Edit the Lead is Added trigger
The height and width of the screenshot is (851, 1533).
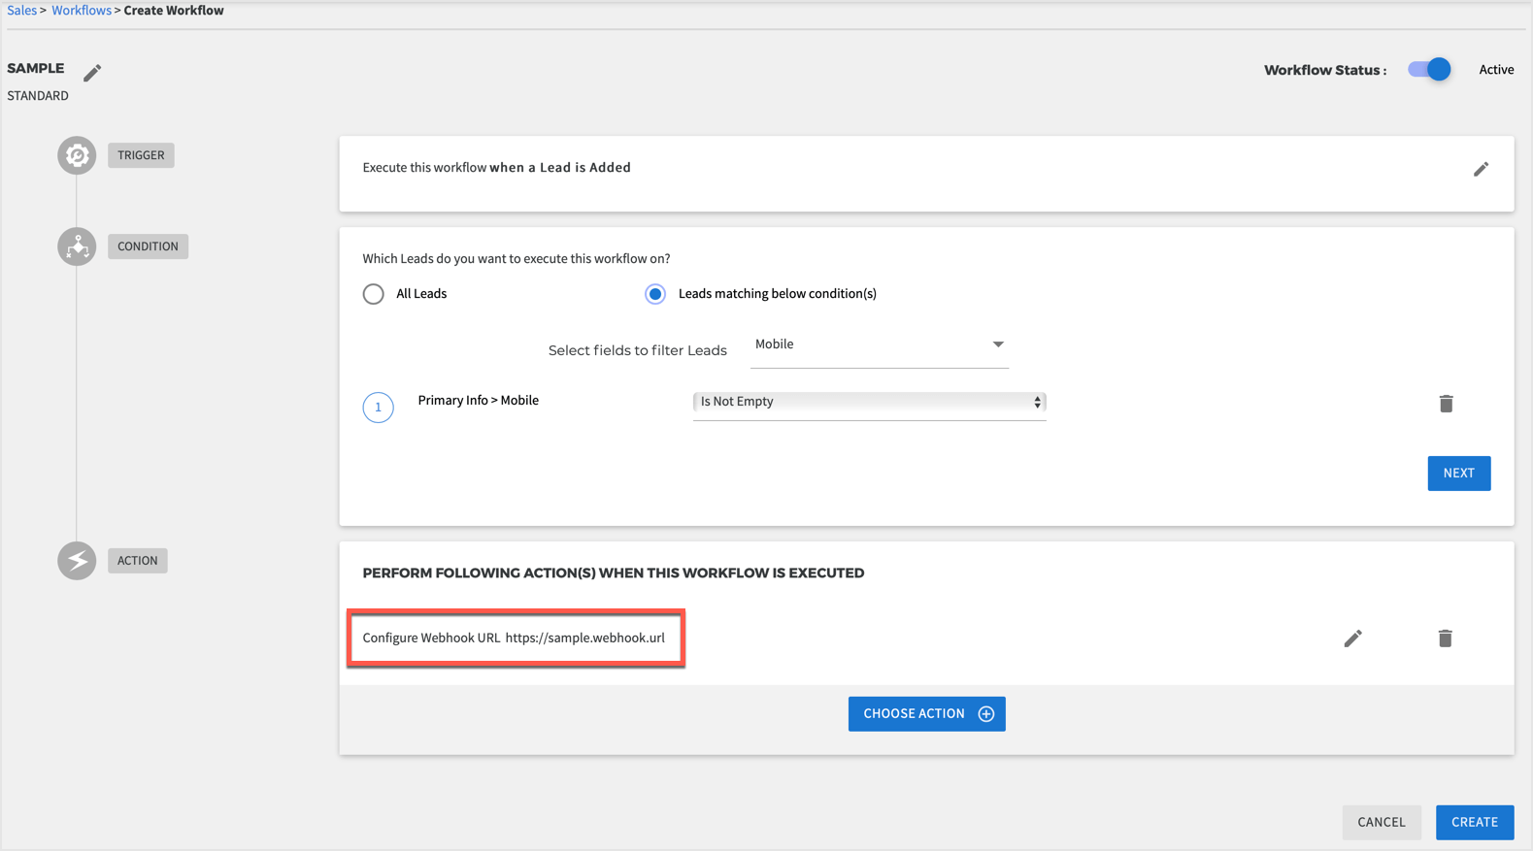click(1481, 169)
